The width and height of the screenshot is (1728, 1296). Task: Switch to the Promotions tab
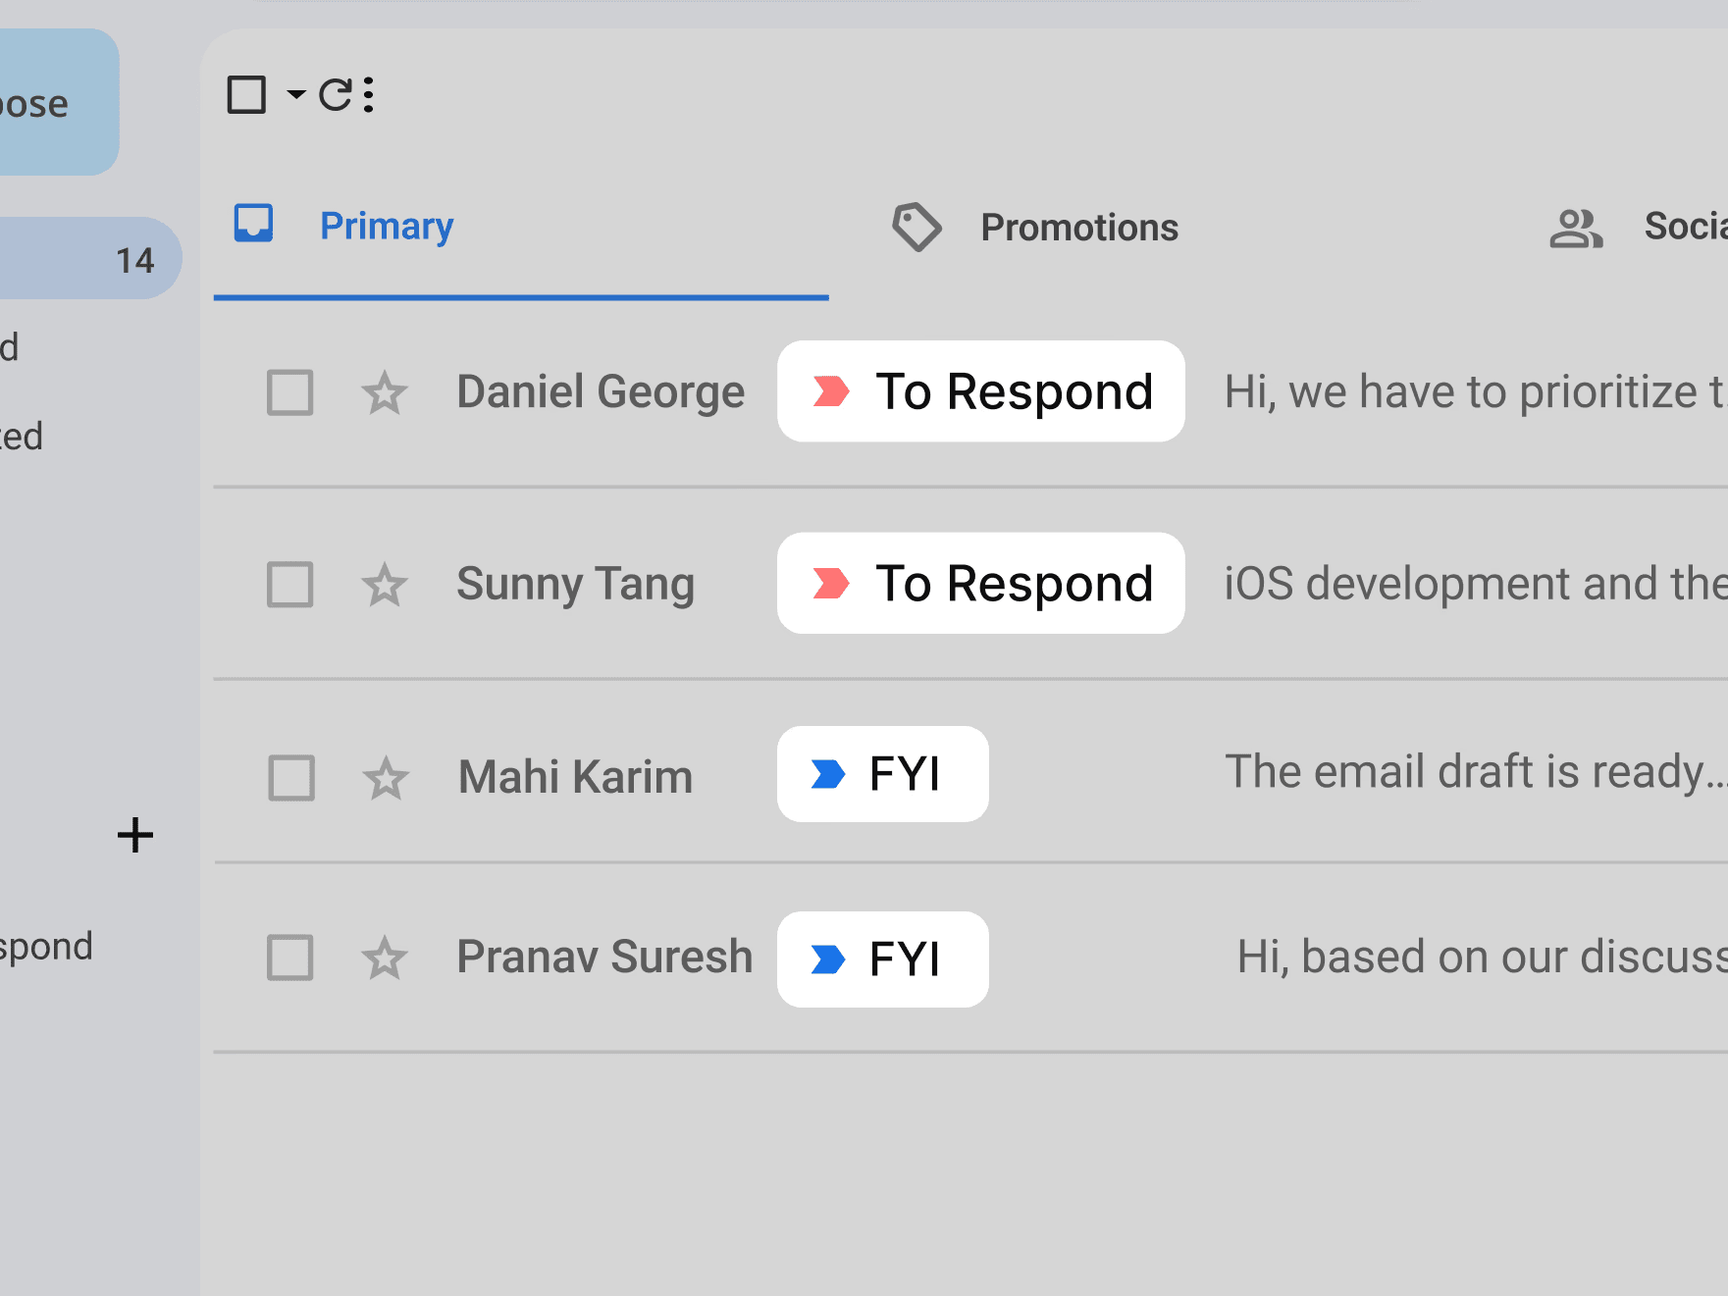(1078, 228)
